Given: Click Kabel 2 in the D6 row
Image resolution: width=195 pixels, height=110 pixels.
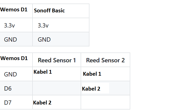Looking at the screenshot, I should pos(91,89).
